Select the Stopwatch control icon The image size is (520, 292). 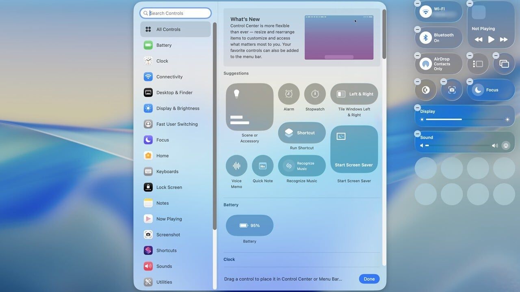click(x=315, y=93)
